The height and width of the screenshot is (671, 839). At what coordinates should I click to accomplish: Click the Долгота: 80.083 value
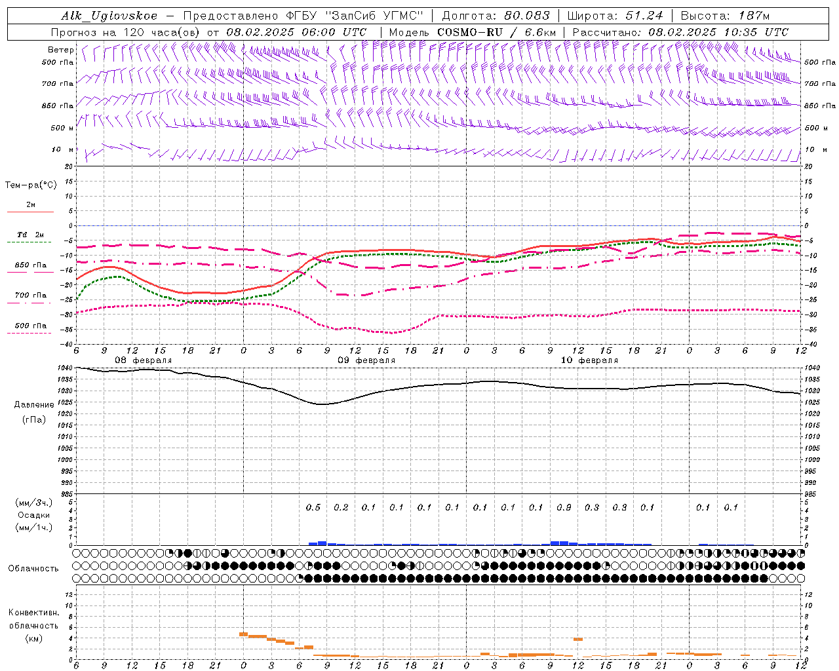(497, 16)
